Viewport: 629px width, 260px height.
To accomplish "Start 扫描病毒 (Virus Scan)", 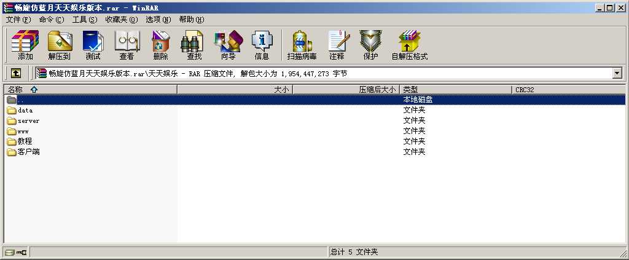I will [x=302, y=45].
